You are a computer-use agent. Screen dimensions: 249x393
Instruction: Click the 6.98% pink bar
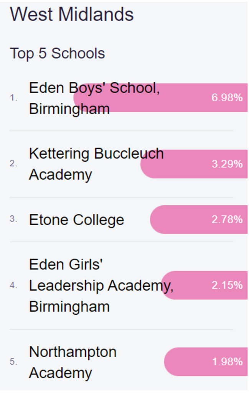[160, 98]
